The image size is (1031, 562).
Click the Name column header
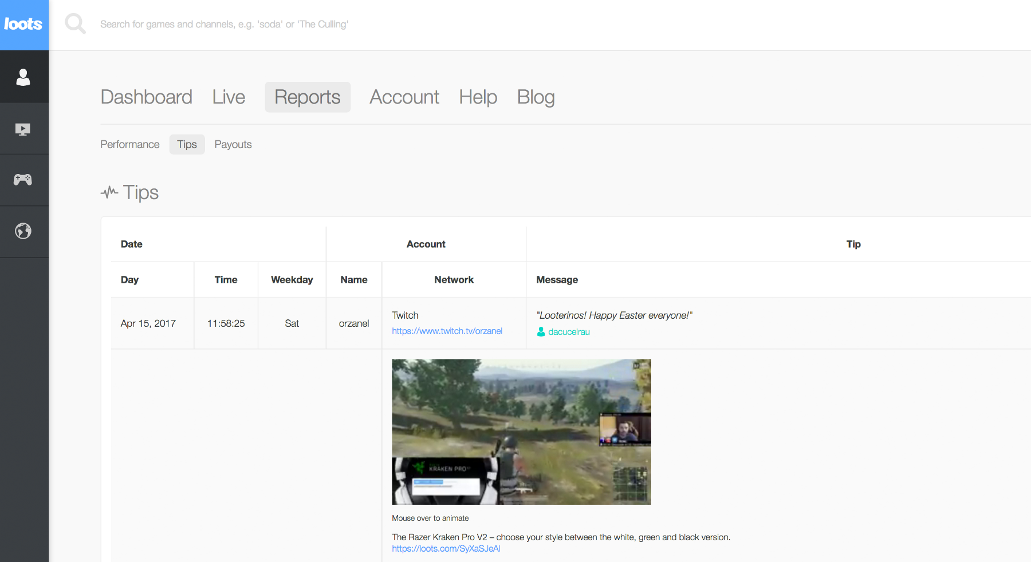pyautogui.click(x=354, y=280)
